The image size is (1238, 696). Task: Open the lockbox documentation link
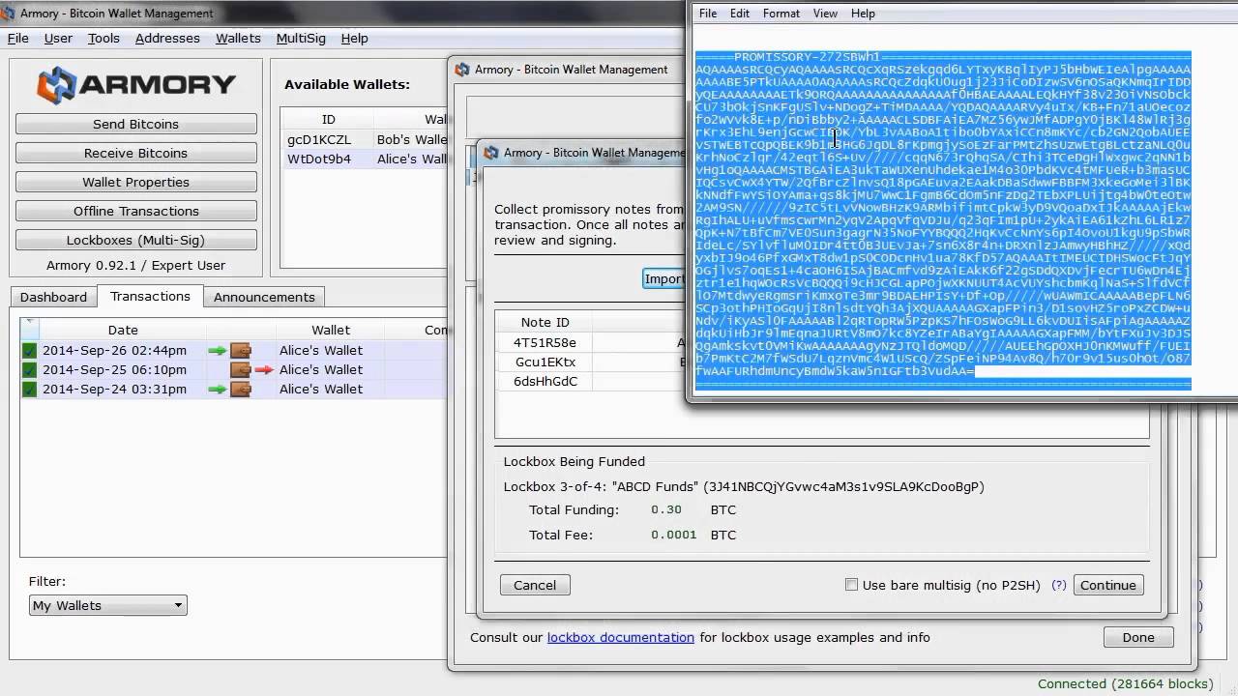coord(621,637)
